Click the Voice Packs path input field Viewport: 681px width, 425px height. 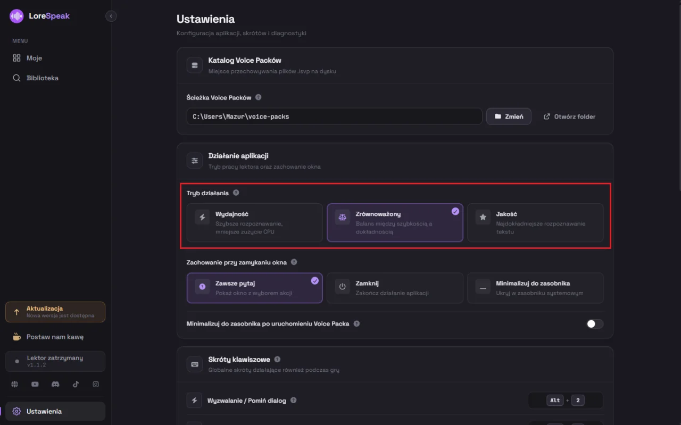click(x=334, y=116)
